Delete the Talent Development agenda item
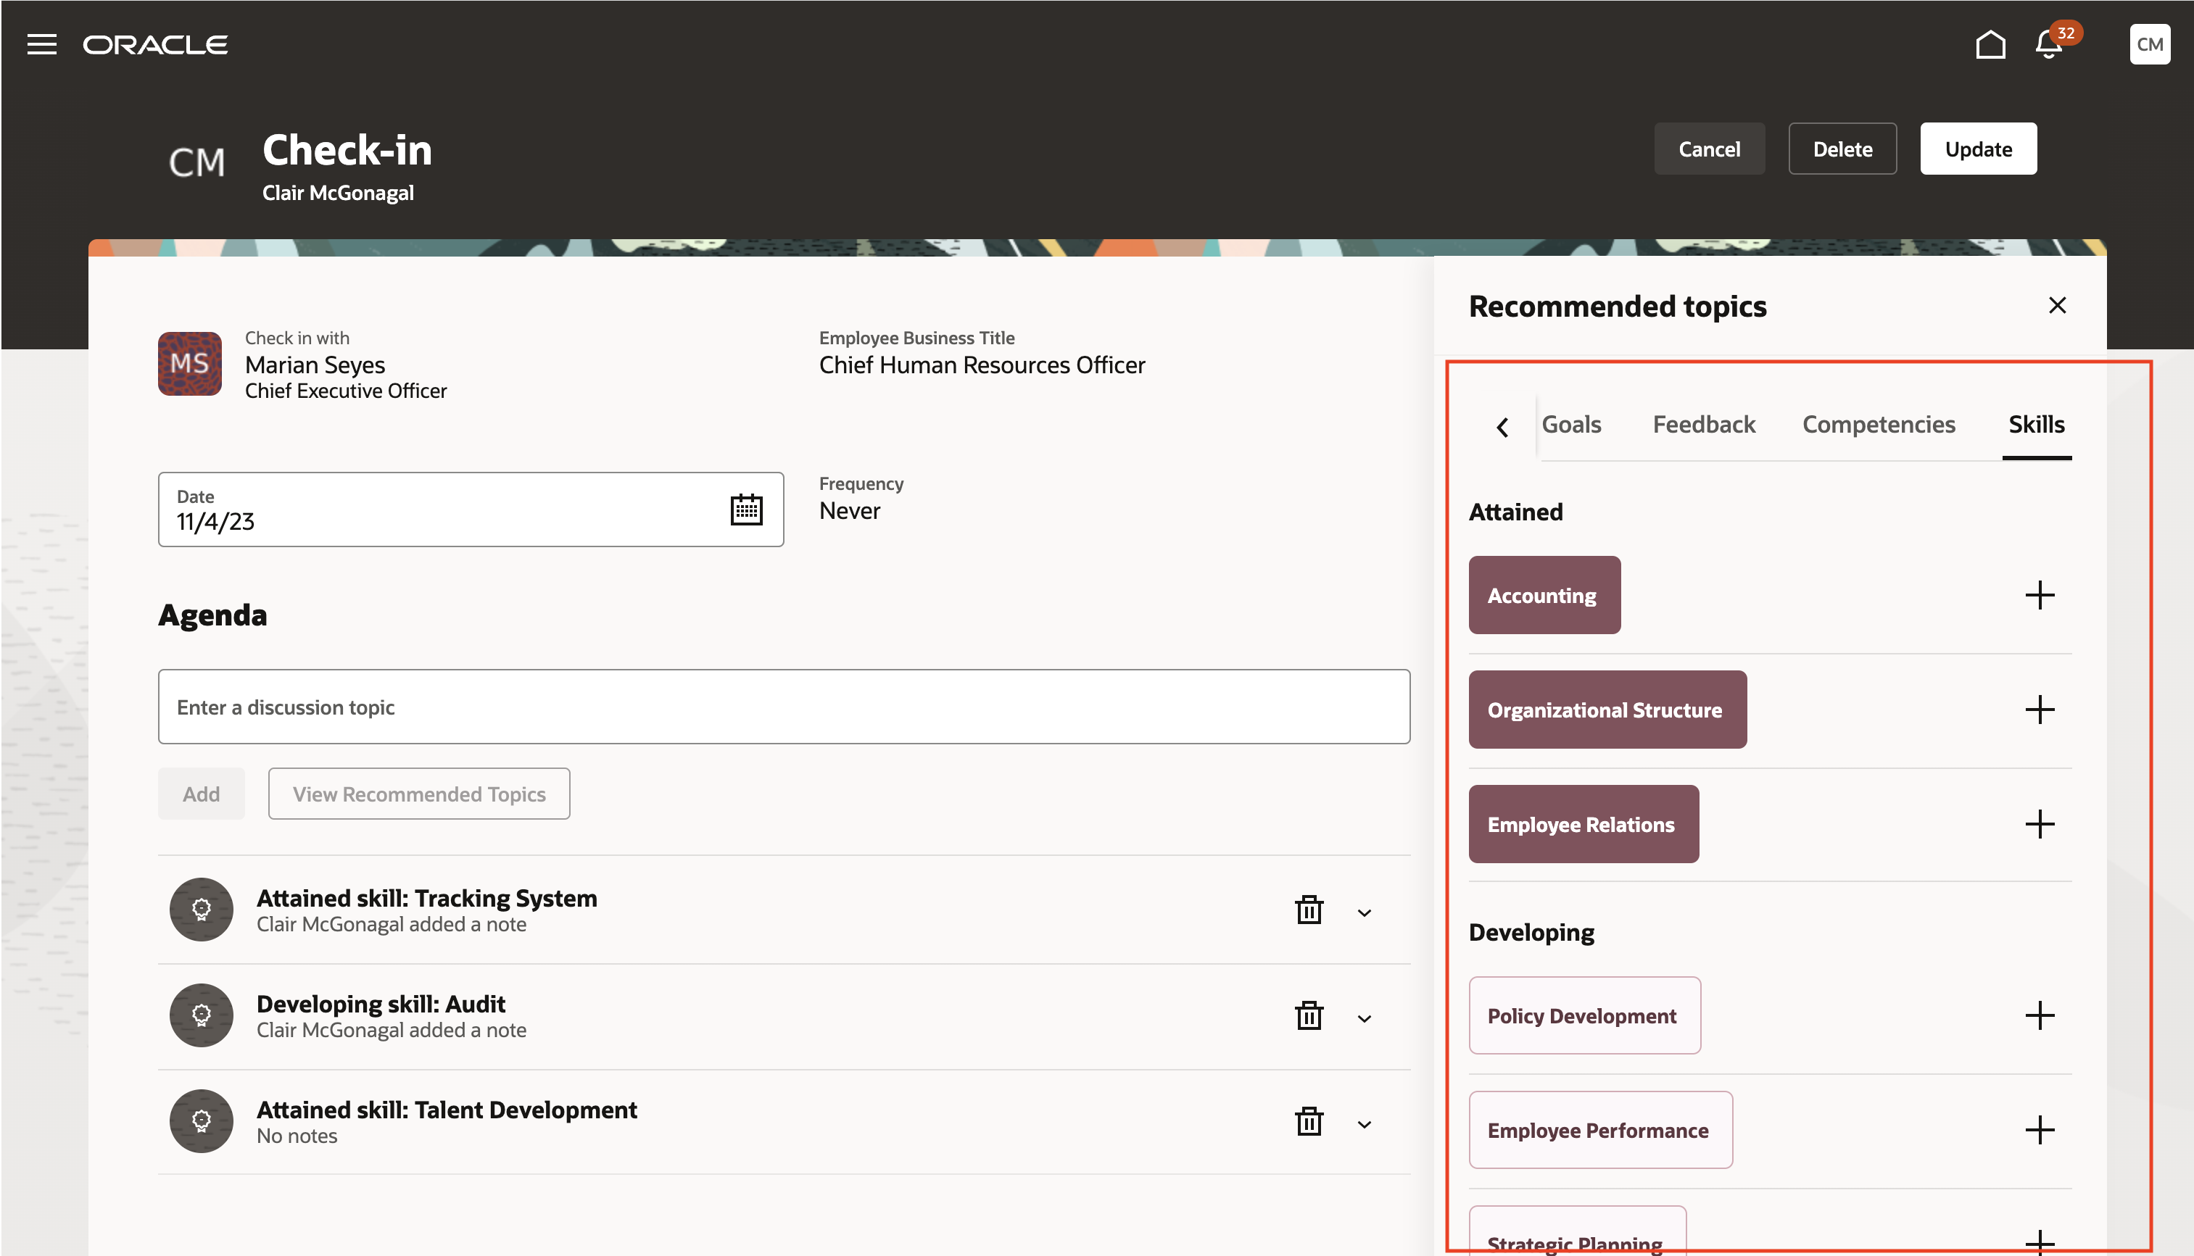Image resolution: width=2194 pixels, height=1256 pixels. [1309, 1121]
